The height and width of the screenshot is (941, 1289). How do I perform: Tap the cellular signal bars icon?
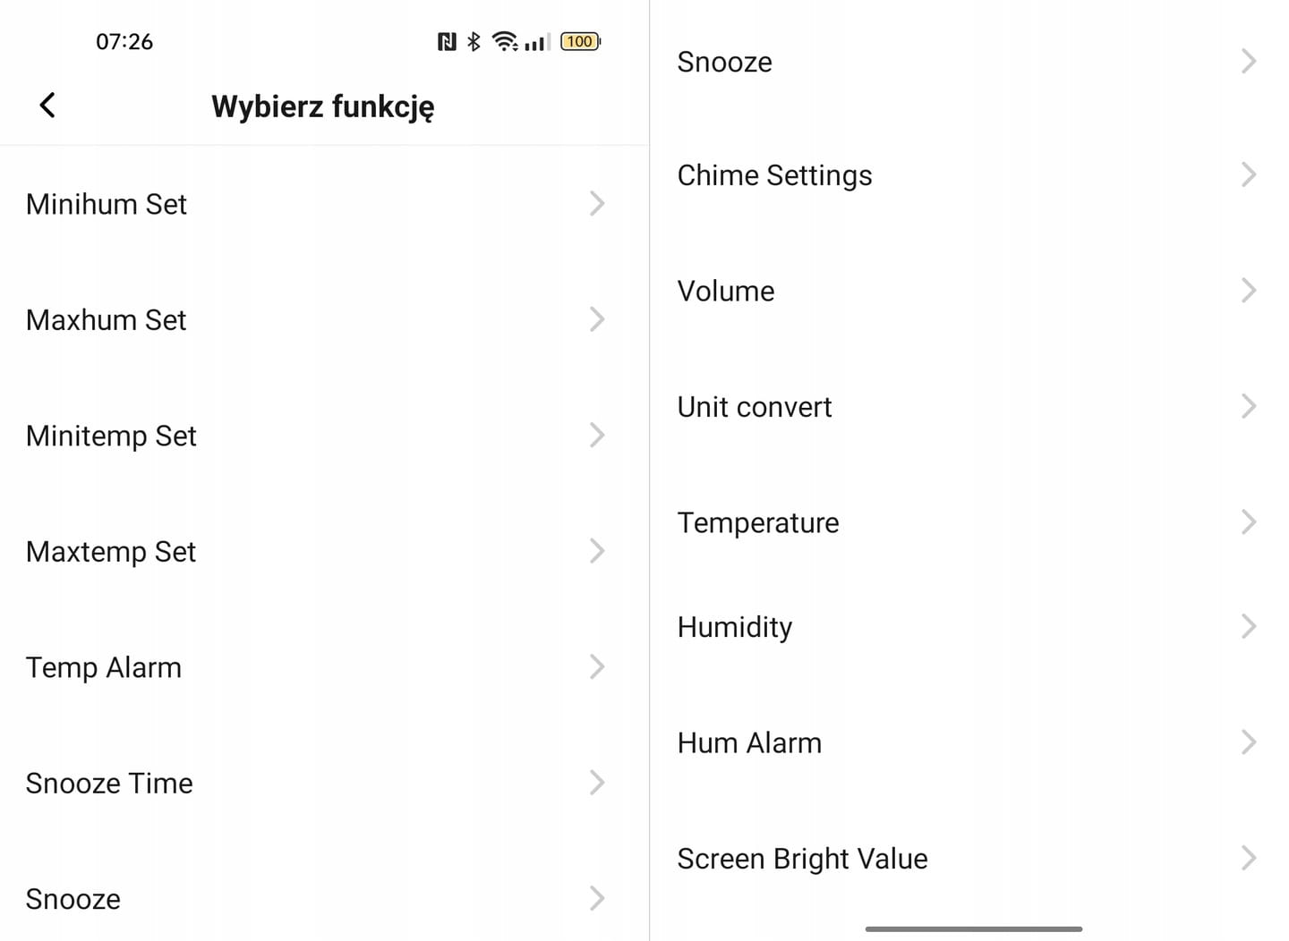point(537,42)
